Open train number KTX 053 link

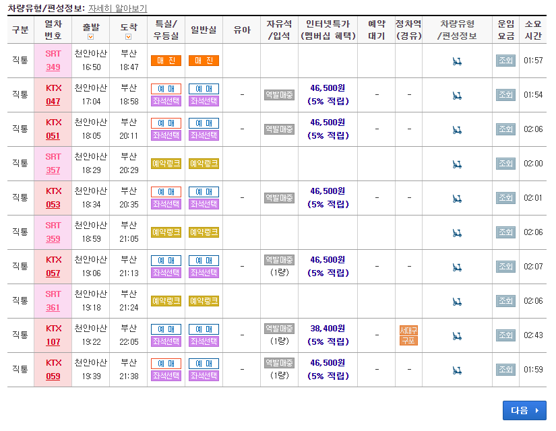pyautogui.click(x=53, y=205)
